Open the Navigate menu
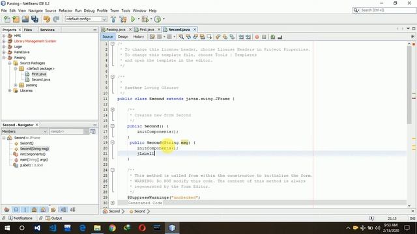This screenshot has width=417, height=234. pos(35,10)
